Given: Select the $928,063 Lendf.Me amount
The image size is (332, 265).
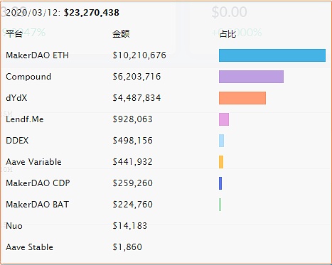Looking at the screenshot, I should 132,119.
